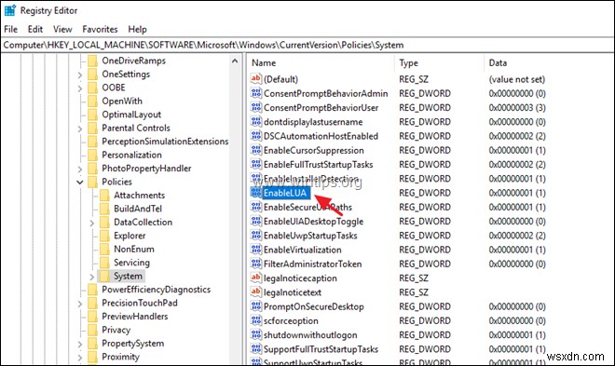Select the EnableSecureUIAPaths value name
Image resolution: width=615 pixels, height=366 pixels.
(307, 207)
